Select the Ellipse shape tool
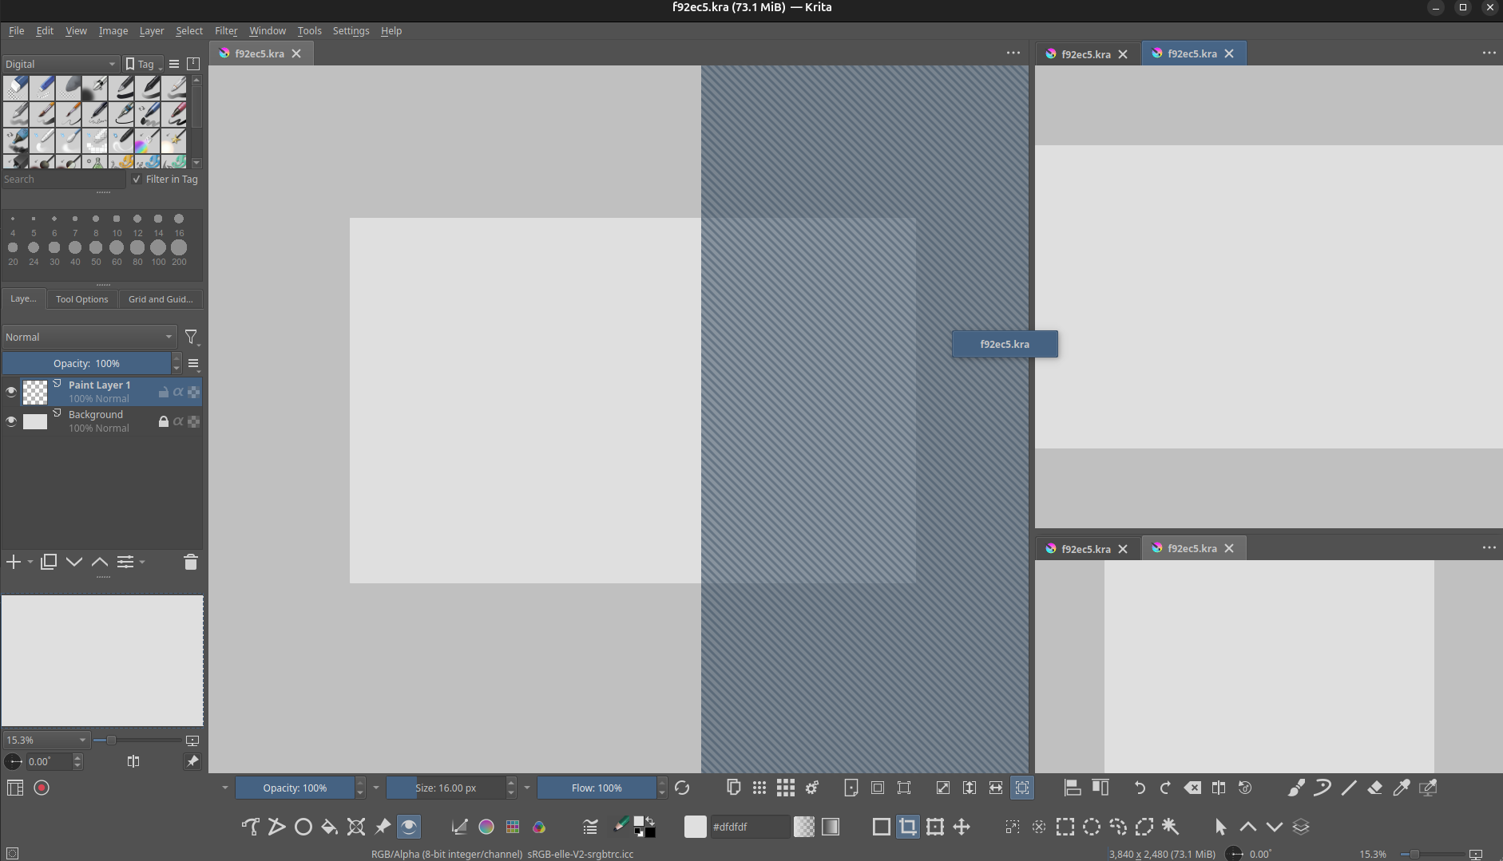The image size is (1503, 861). pyautogui.click(x=303, y=827)
